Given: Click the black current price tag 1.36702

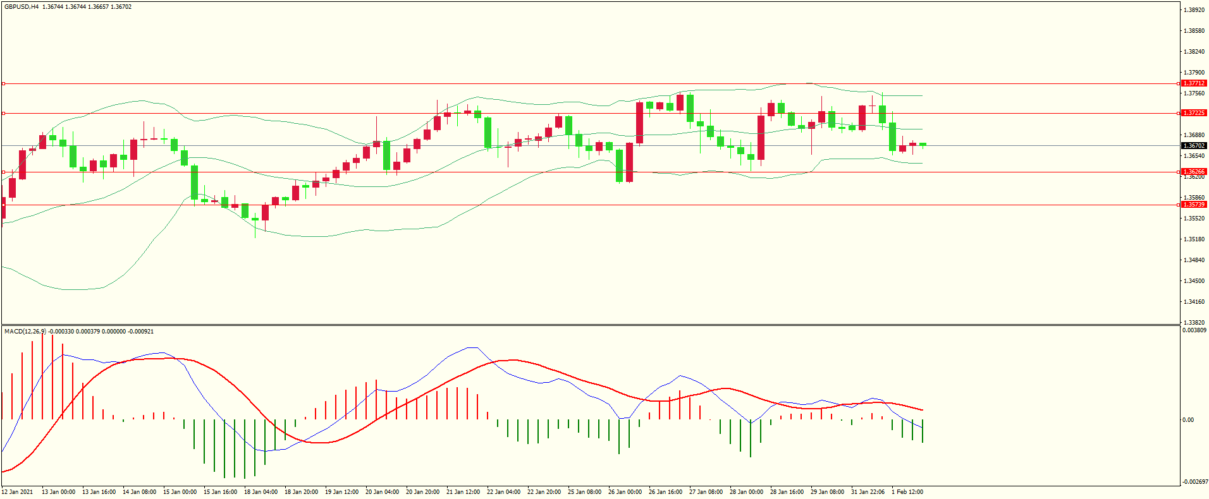Looking at the screenshot, I should pyautogui.click(x=1194, y=146).
